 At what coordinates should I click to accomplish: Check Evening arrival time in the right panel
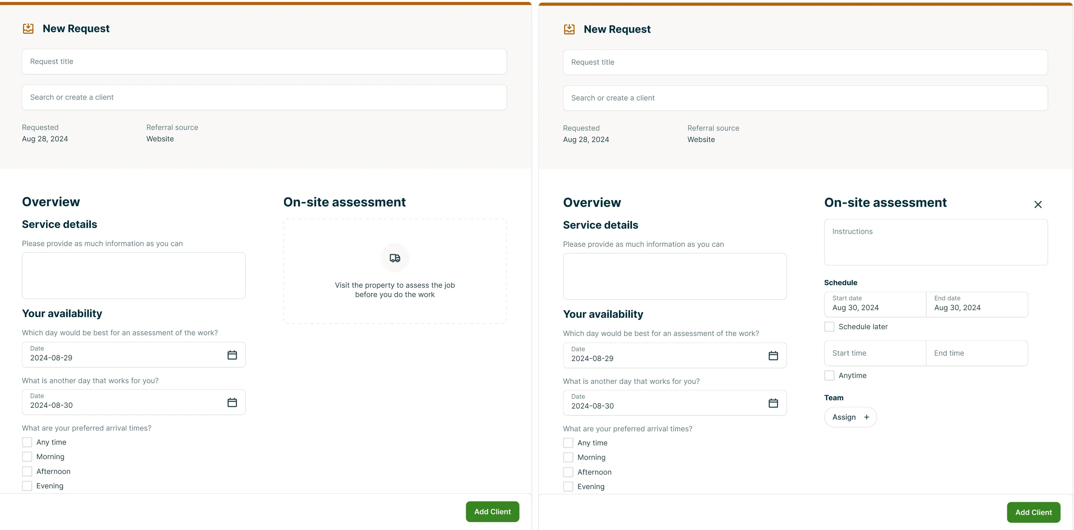tap(568, 486)
